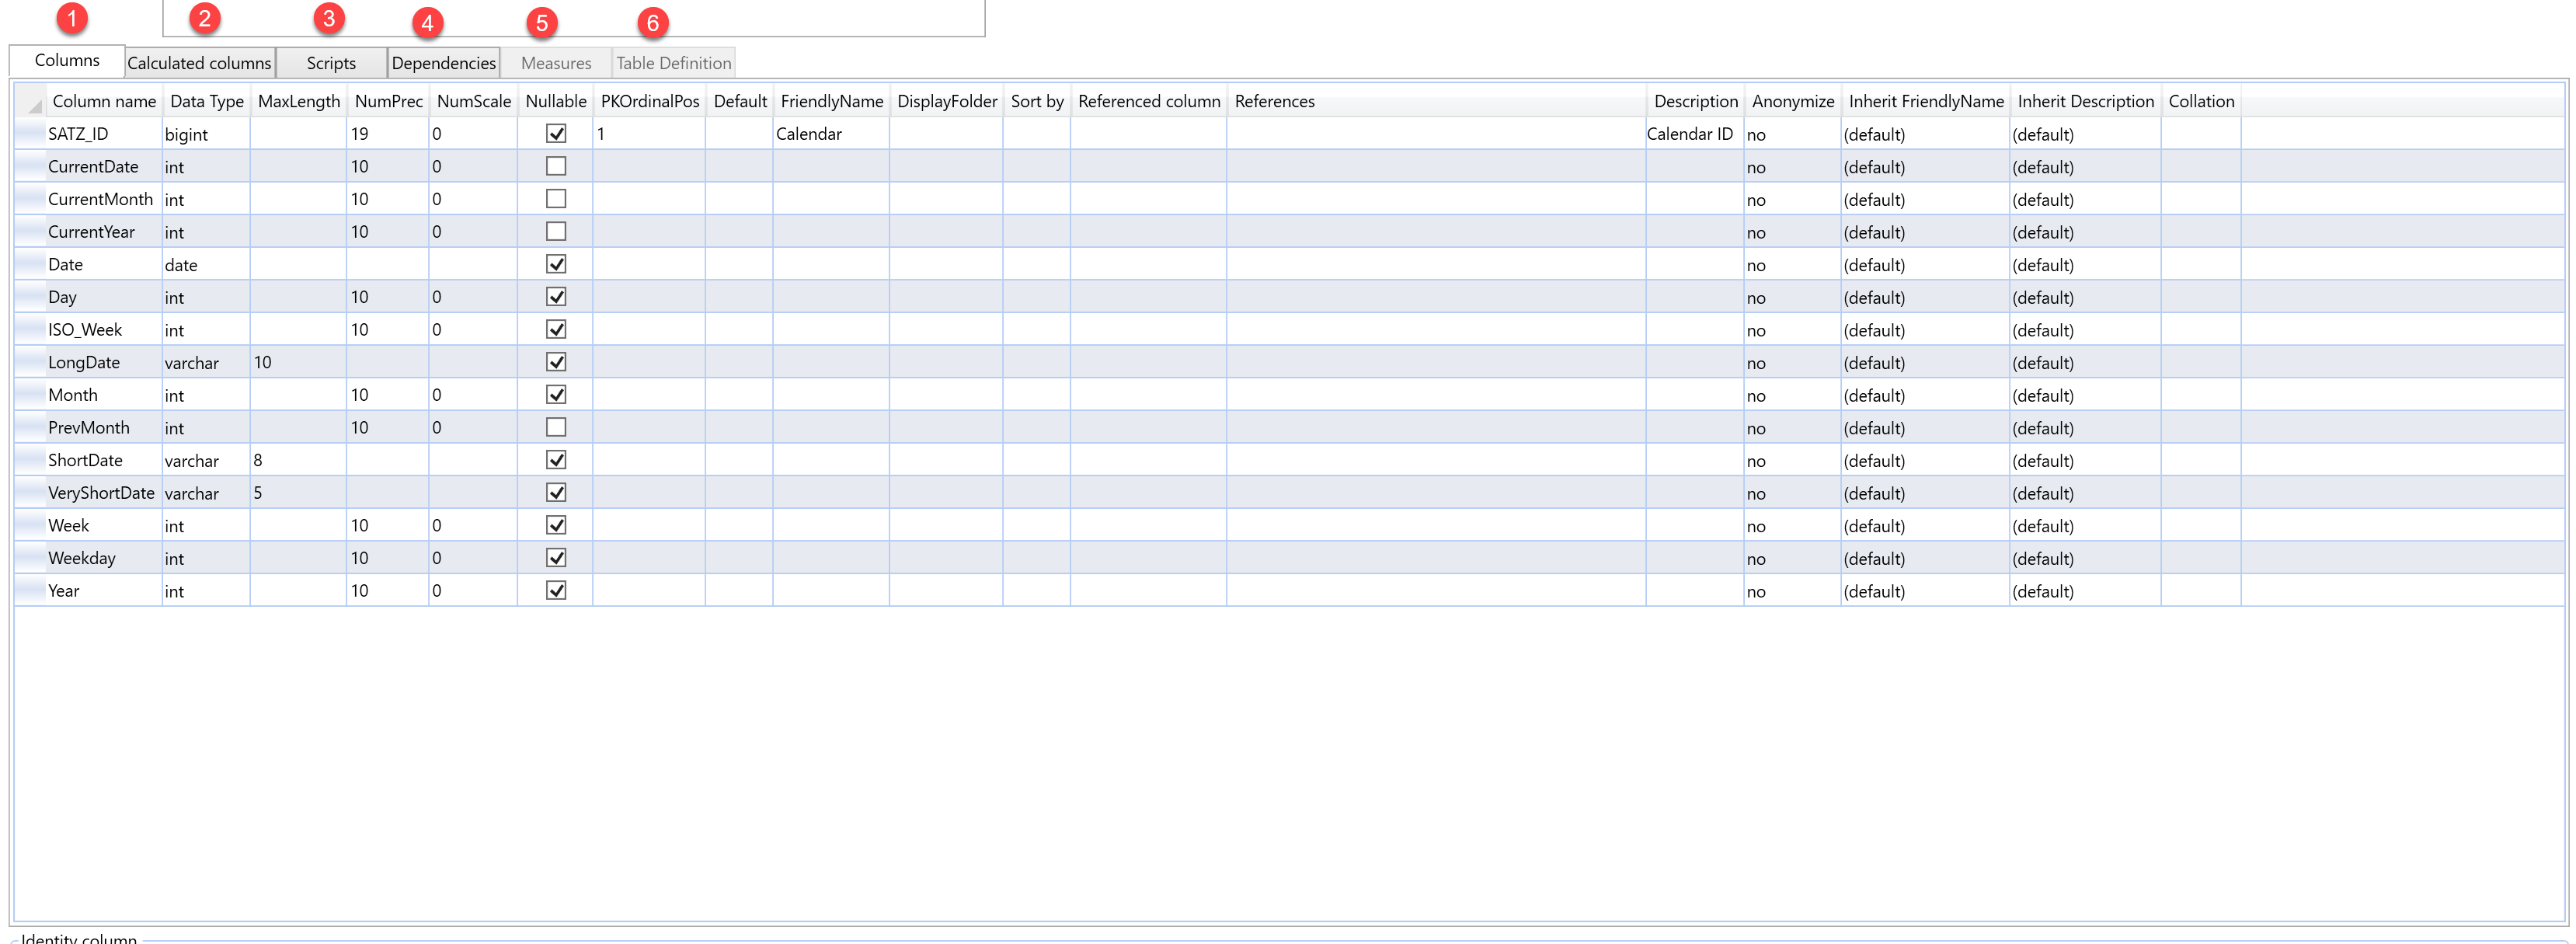Click the Referenced column header

[x=1148, y=101]
